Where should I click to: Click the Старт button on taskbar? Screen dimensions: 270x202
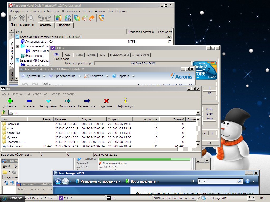click(13, 198)
